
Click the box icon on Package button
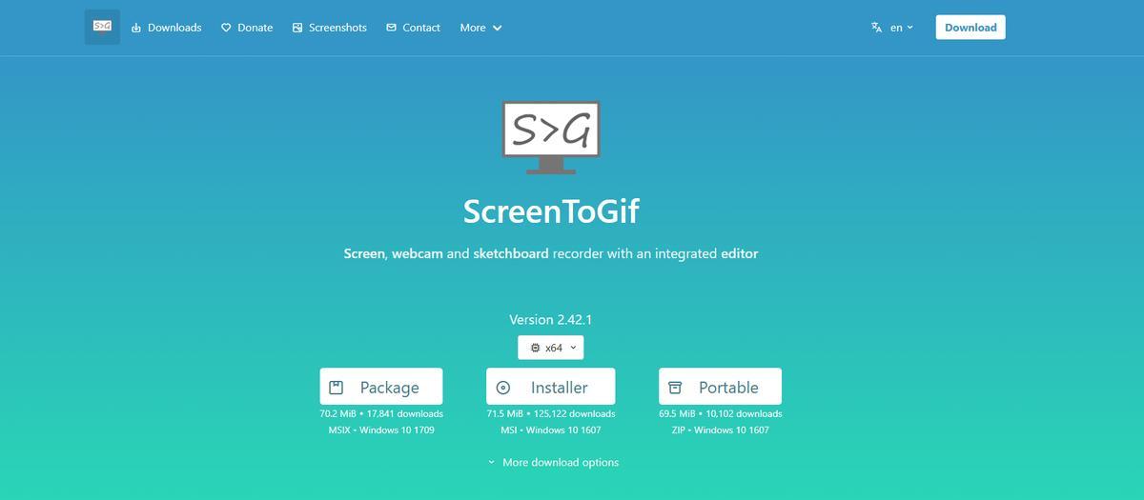pyautogui.click(x=336, y=388)
